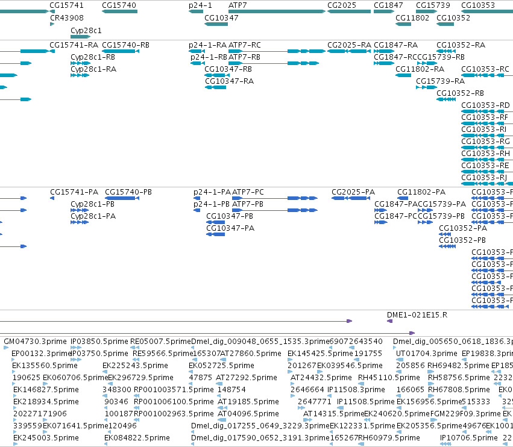Select protein CG10352-PA label

pyautogui.click(x=464, y=228)
